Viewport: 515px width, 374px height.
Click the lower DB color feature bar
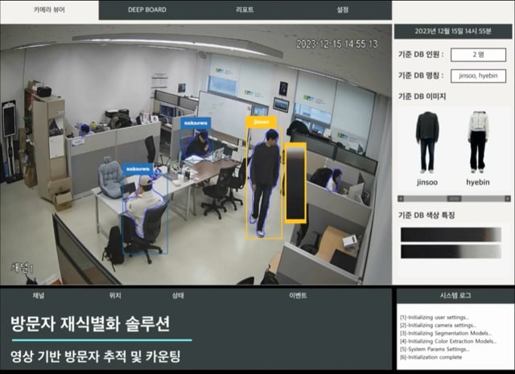(x=451, y=252)
